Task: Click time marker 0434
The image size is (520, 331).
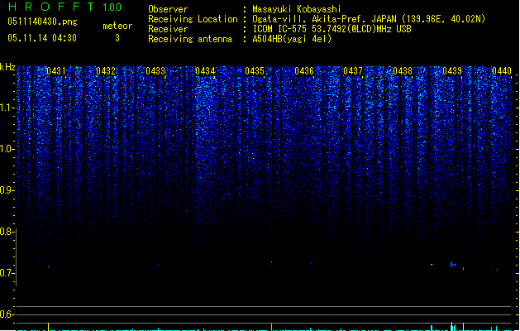Action: [x=205, y=71]
